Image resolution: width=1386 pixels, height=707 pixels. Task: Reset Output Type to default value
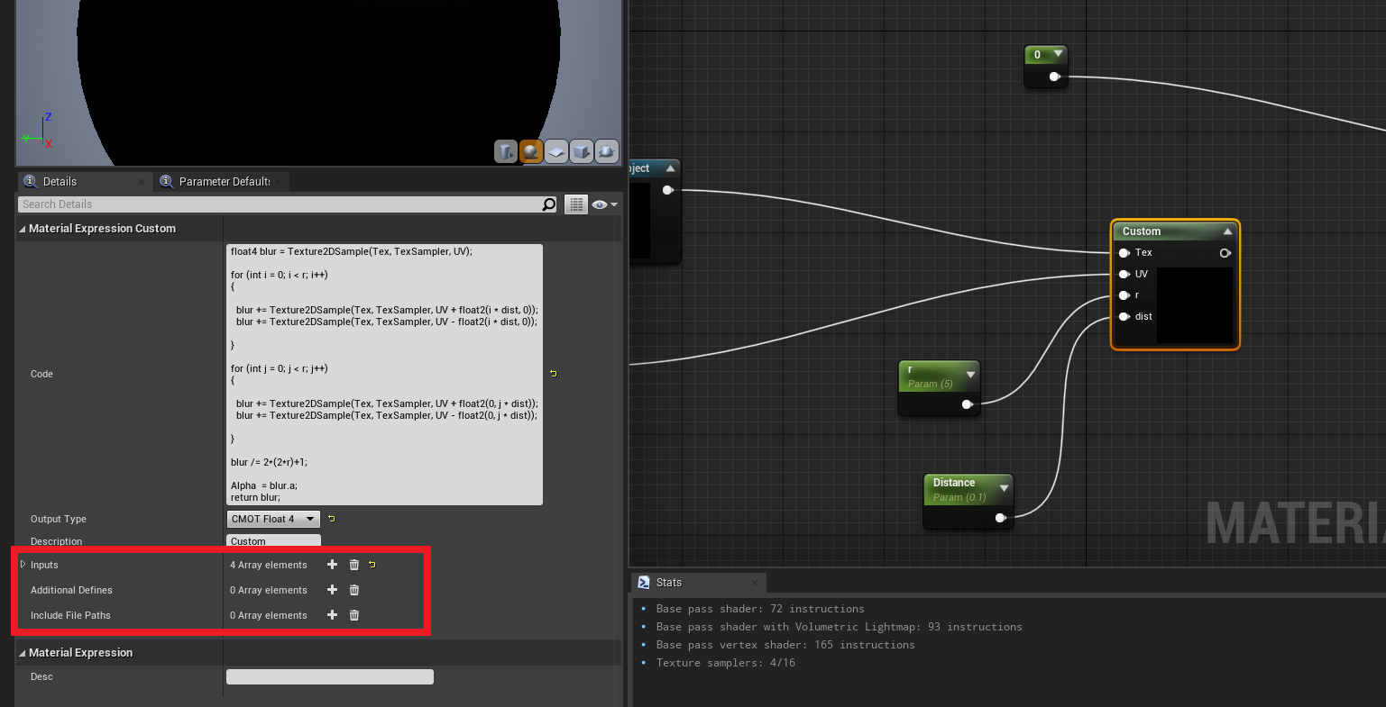click(332, 519)
